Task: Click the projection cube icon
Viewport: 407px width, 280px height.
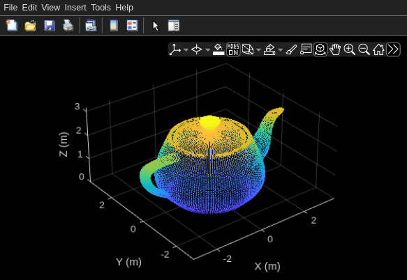Action: click(x=248, y=49)
